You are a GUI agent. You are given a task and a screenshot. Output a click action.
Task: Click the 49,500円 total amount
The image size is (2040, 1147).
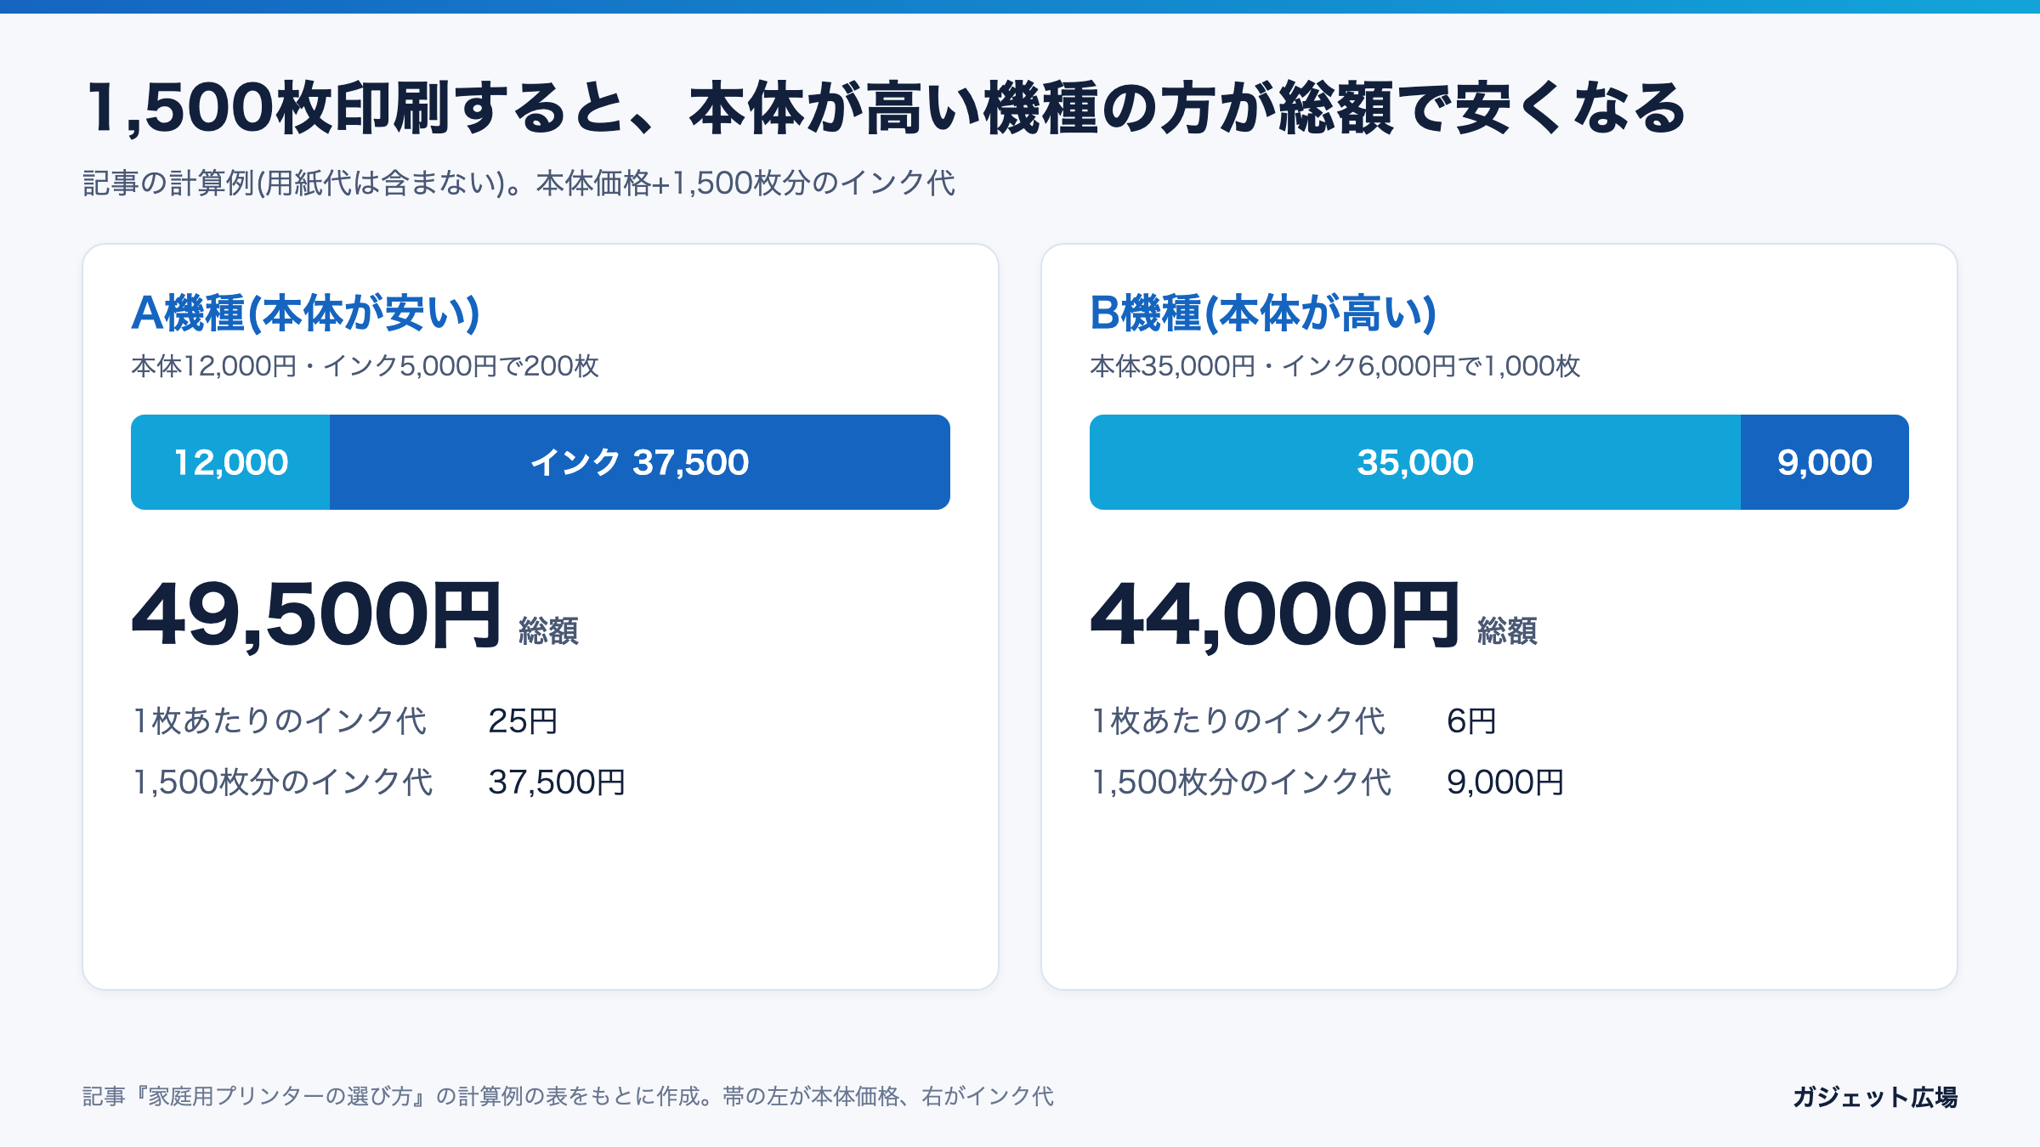click(317, 615)
